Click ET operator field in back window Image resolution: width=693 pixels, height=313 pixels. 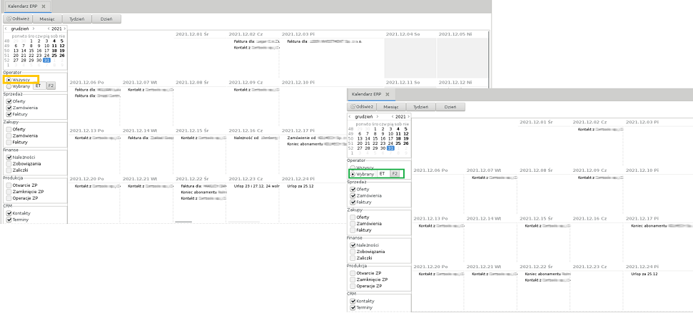click(39, 86)
